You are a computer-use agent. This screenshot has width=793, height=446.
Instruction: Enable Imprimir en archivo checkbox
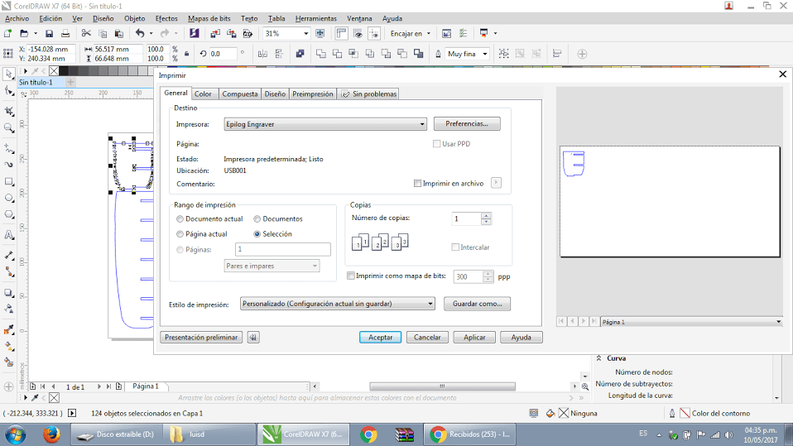click(418, 184)
